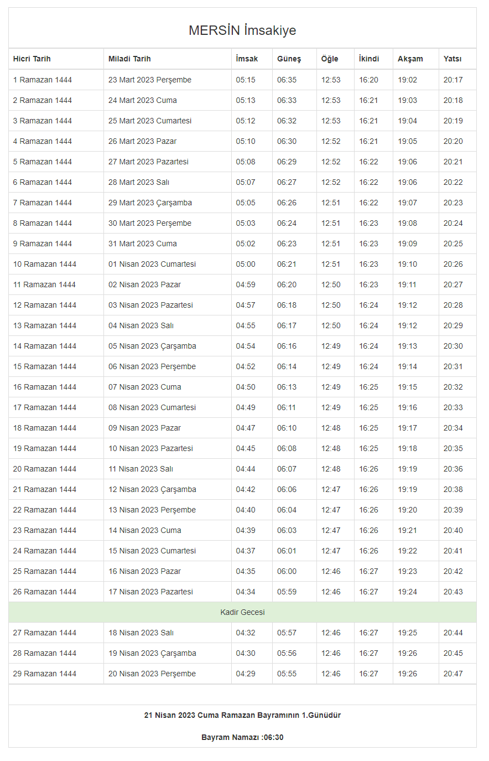This screenshot has height=761, width=489.
Task: Click İmsak time 04:44
Action: coord(246,469)
